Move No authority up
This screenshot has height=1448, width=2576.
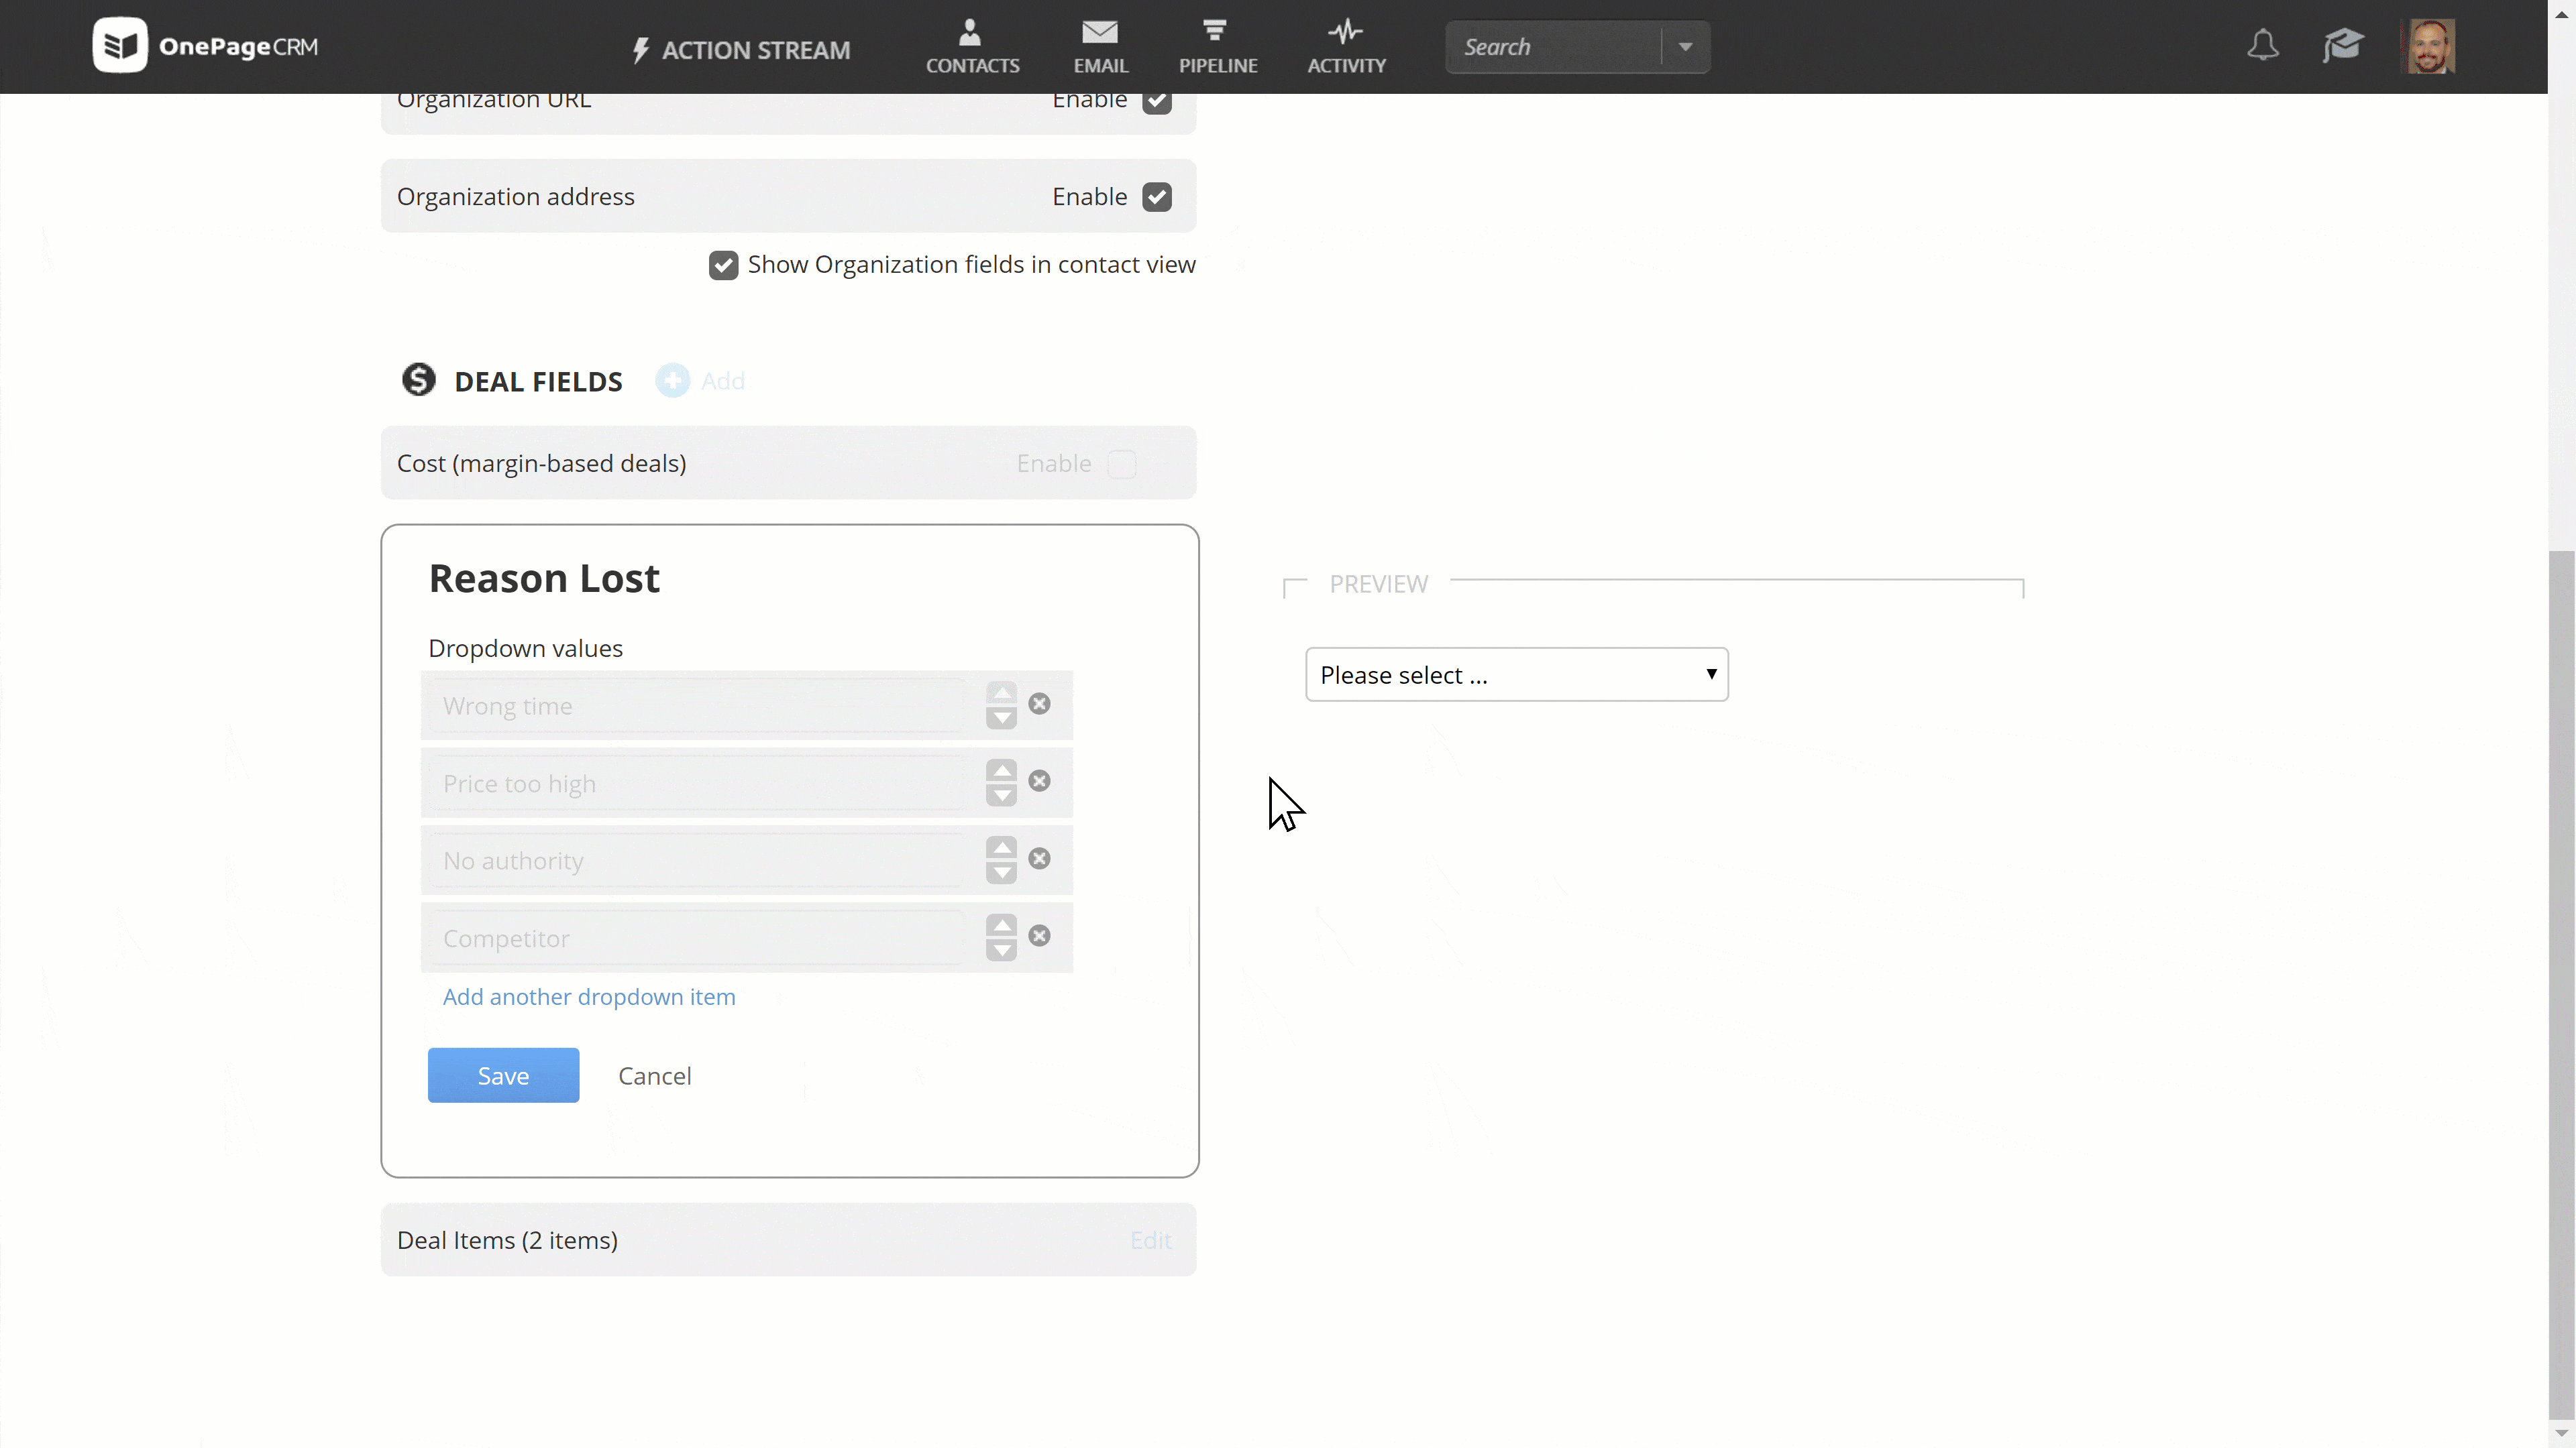click(x=1001, y=847)
